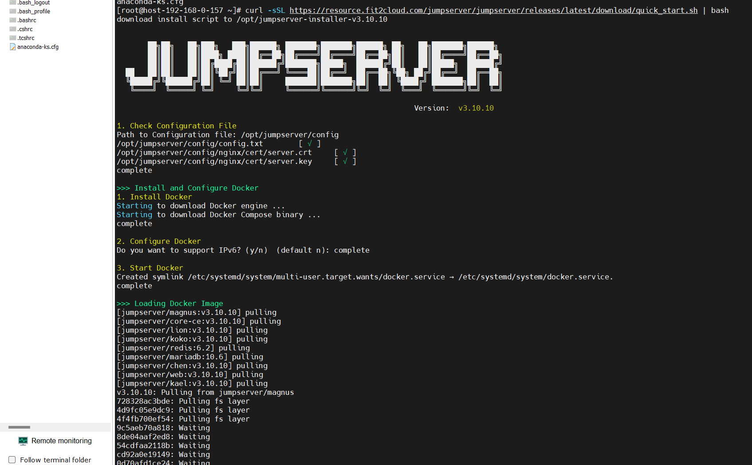Click the jumpserver/kael:v3.10.10 pulling line

[x=192, y=383]
